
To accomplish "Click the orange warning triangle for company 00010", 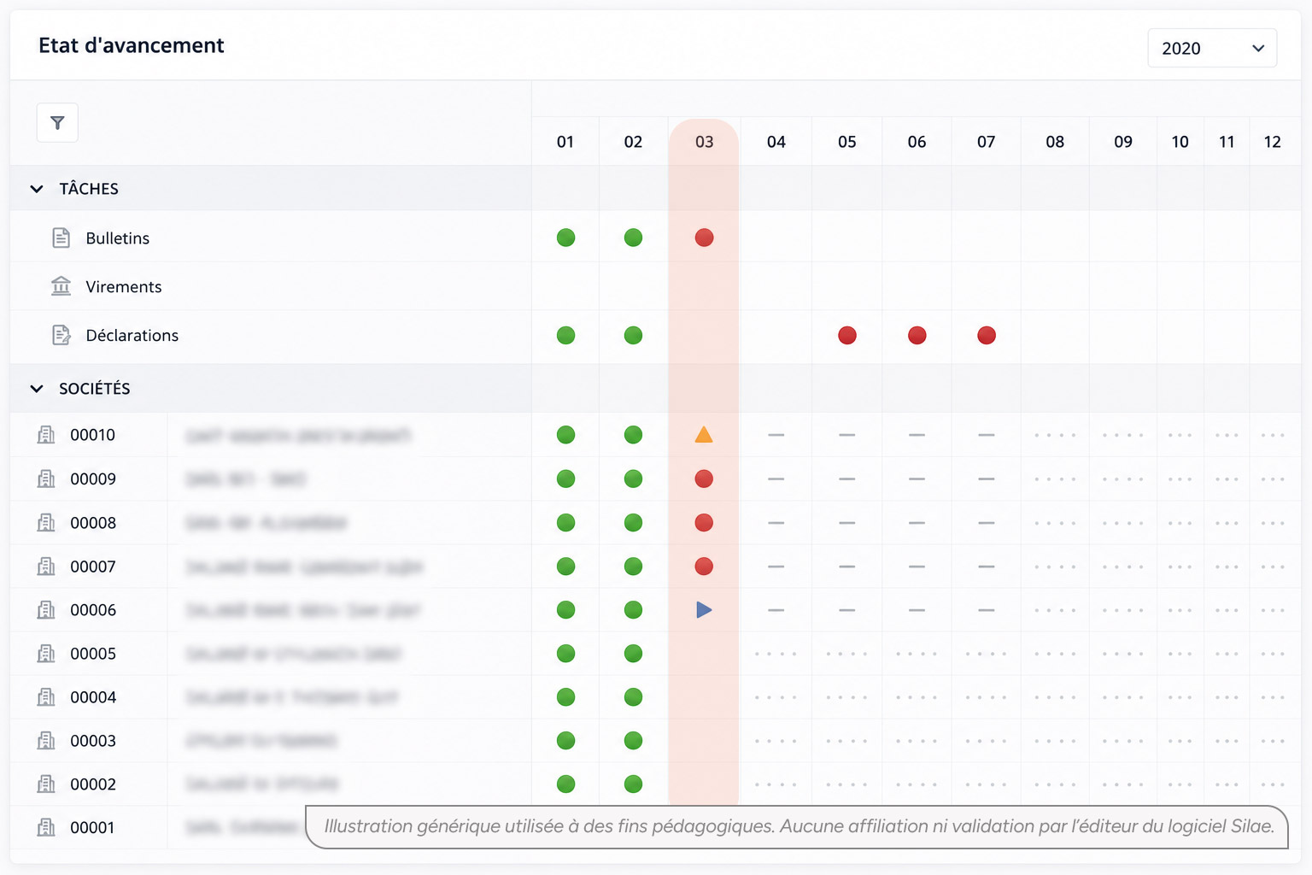I will 704,435.
